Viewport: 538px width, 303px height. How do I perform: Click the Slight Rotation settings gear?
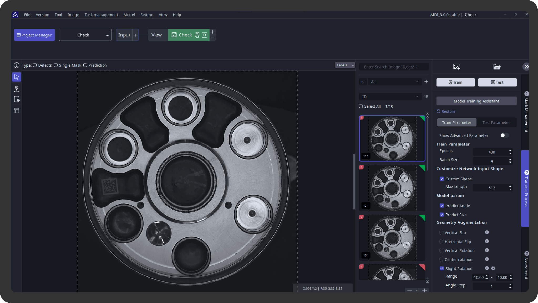point(493,268)
